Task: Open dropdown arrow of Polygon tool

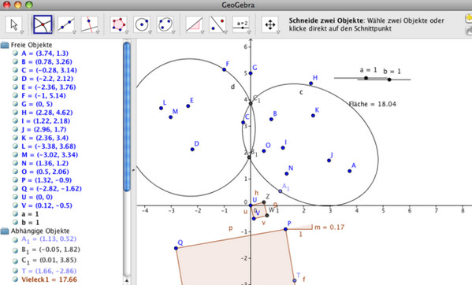Action: pyautogui.click(x=126, y=31)
